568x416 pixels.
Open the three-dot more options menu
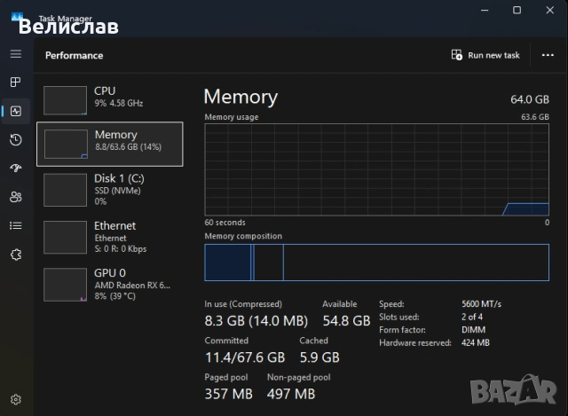point(548,55)
